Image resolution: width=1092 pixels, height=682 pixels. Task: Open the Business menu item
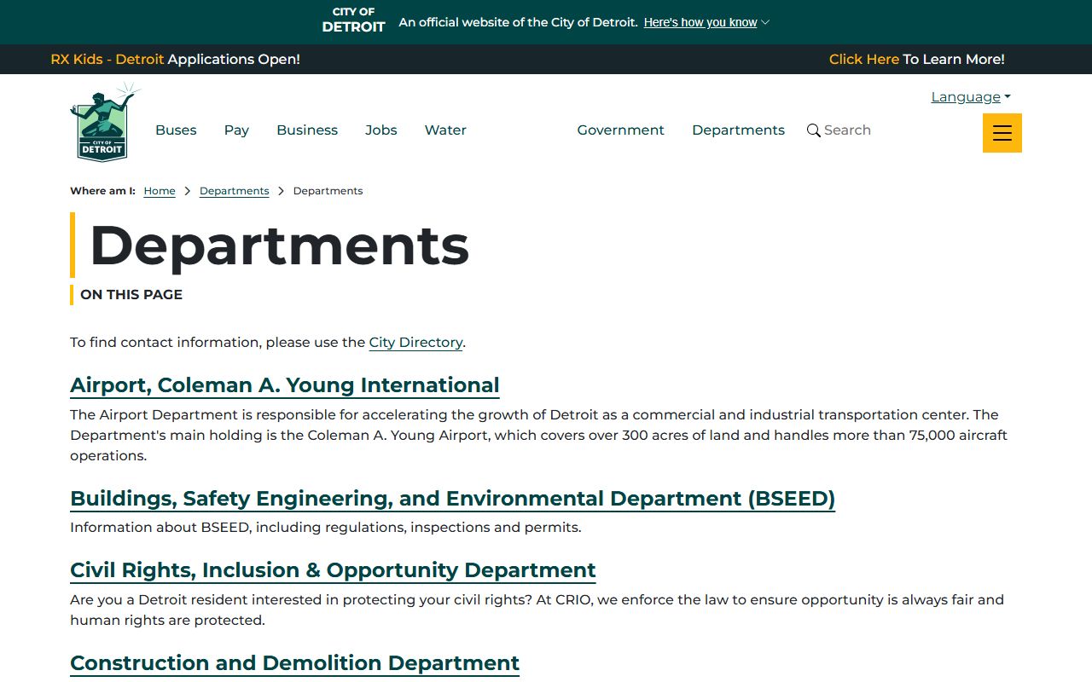point(307,130)
